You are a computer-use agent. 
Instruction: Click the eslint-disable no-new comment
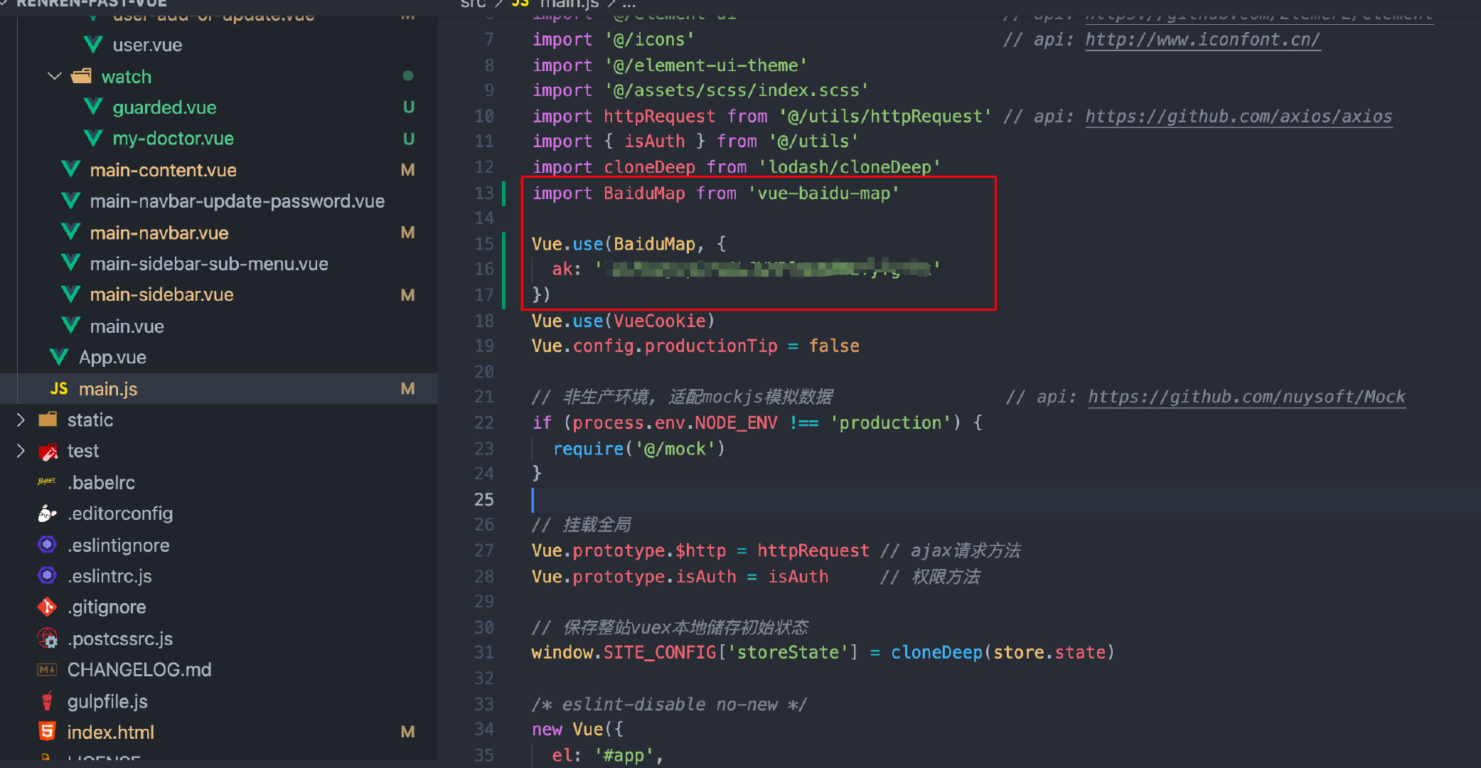(669, 704)
